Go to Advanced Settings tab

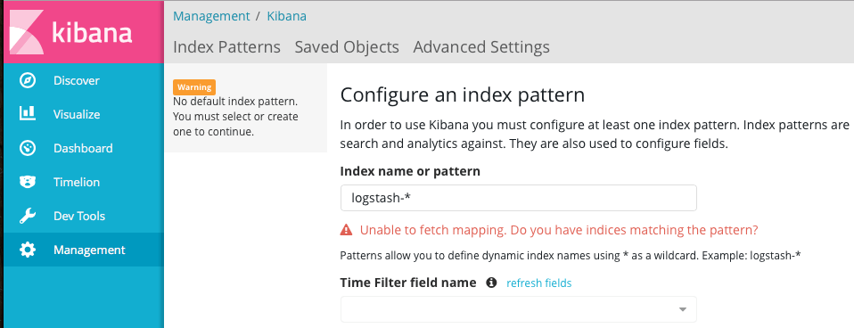(x=481, y=47)
